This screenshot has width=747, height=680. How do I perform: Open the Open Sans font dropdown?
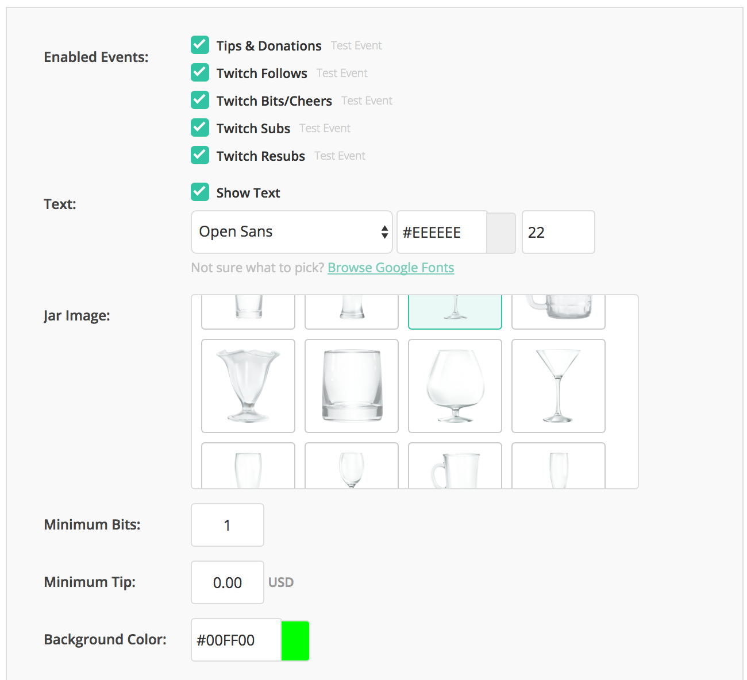pos(292,232)
